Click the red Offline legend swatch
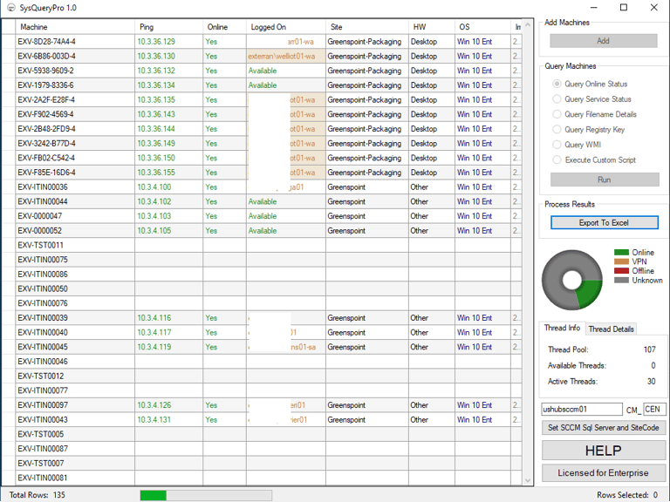This screenshot has height=502, width=670. [x=621, y=271]
